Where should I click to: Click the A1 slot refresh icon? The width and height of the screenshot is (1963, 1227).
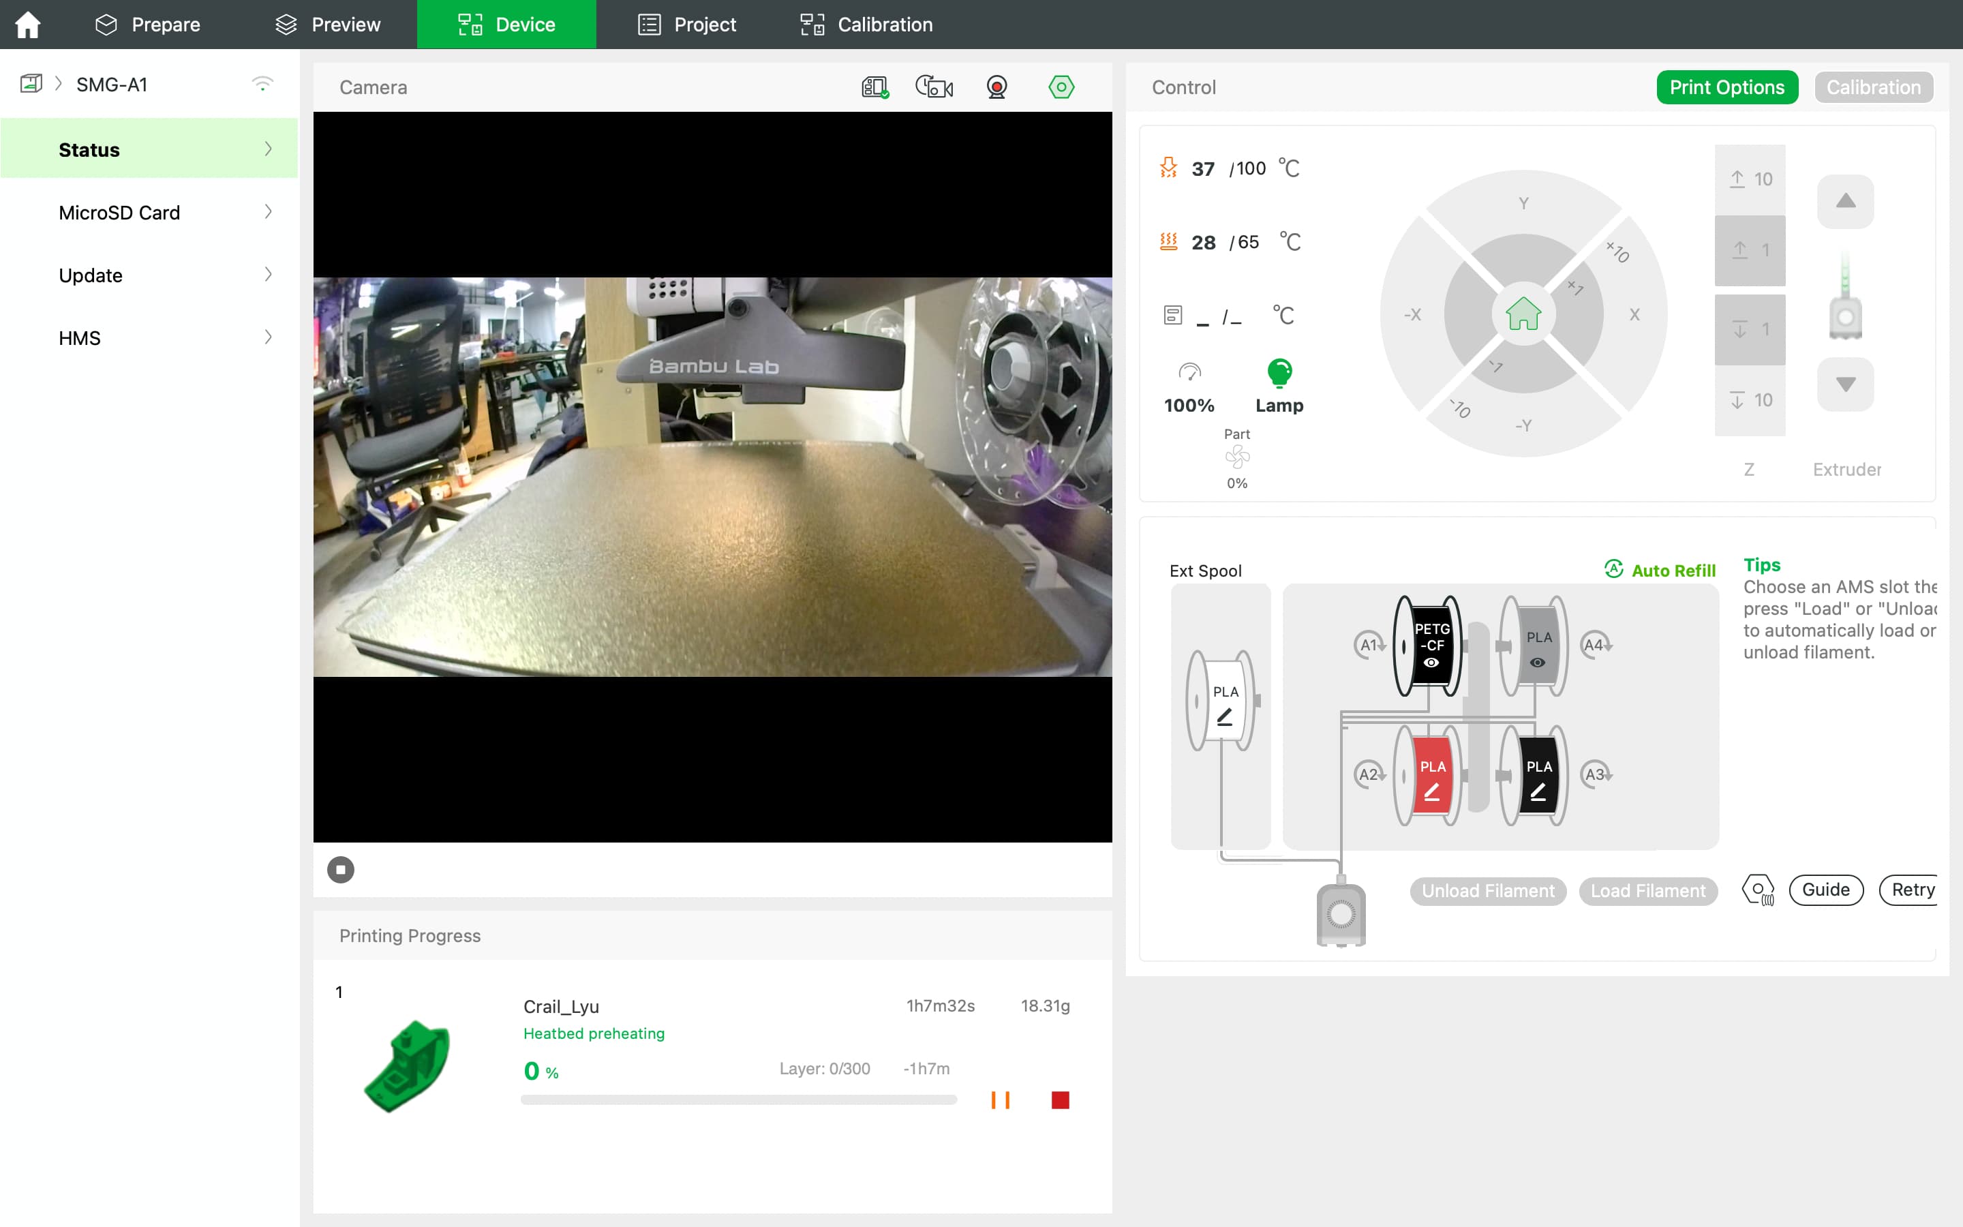coord(1369,645)
